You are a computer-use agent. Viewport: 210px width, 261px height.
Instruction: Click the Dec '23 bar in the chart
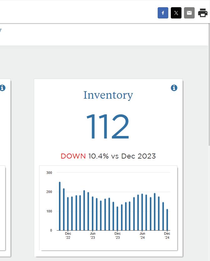point(118,219)
